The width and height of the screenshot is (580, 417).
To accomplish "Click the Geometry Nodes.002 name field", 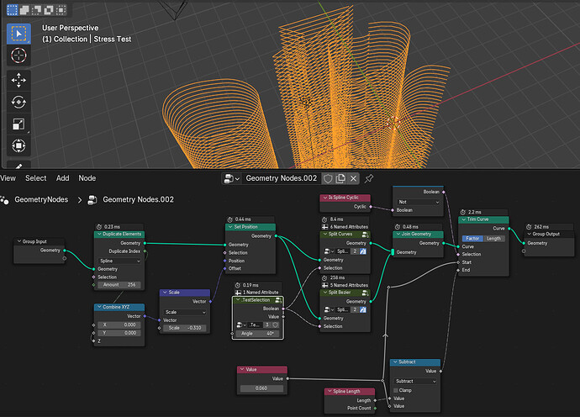I will [x=282, y=179].
